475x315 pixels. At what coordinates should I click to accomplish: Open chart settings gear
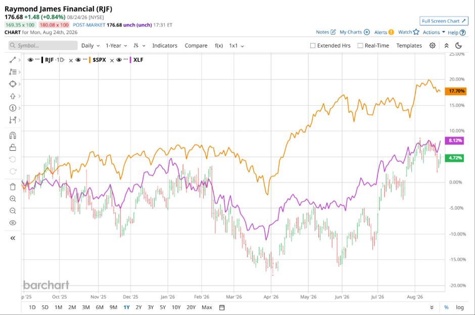432,46
